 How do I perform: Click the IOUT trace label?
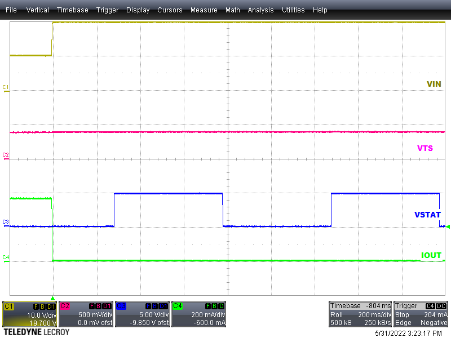[431, 255]
